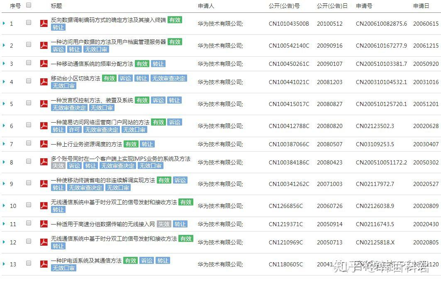Sort by 公开(公告)号 column header
The image size is (441, 285).
(284, 6)
